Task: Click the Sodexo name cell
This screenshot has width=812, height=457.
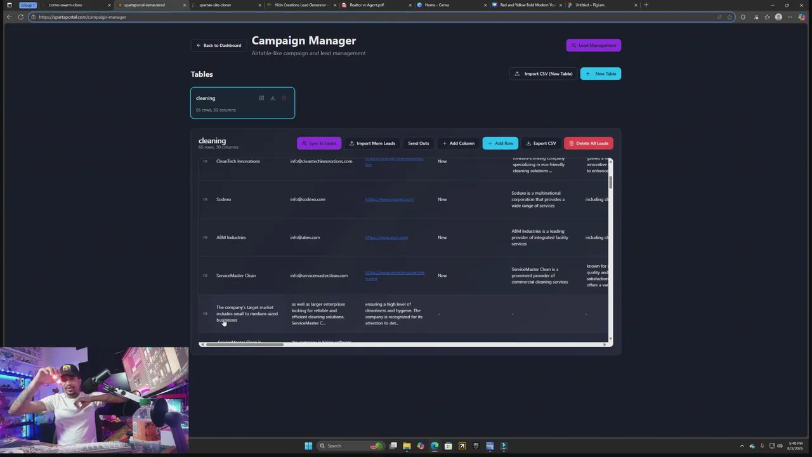Action: pyautogui.click(x=223, y=199)
